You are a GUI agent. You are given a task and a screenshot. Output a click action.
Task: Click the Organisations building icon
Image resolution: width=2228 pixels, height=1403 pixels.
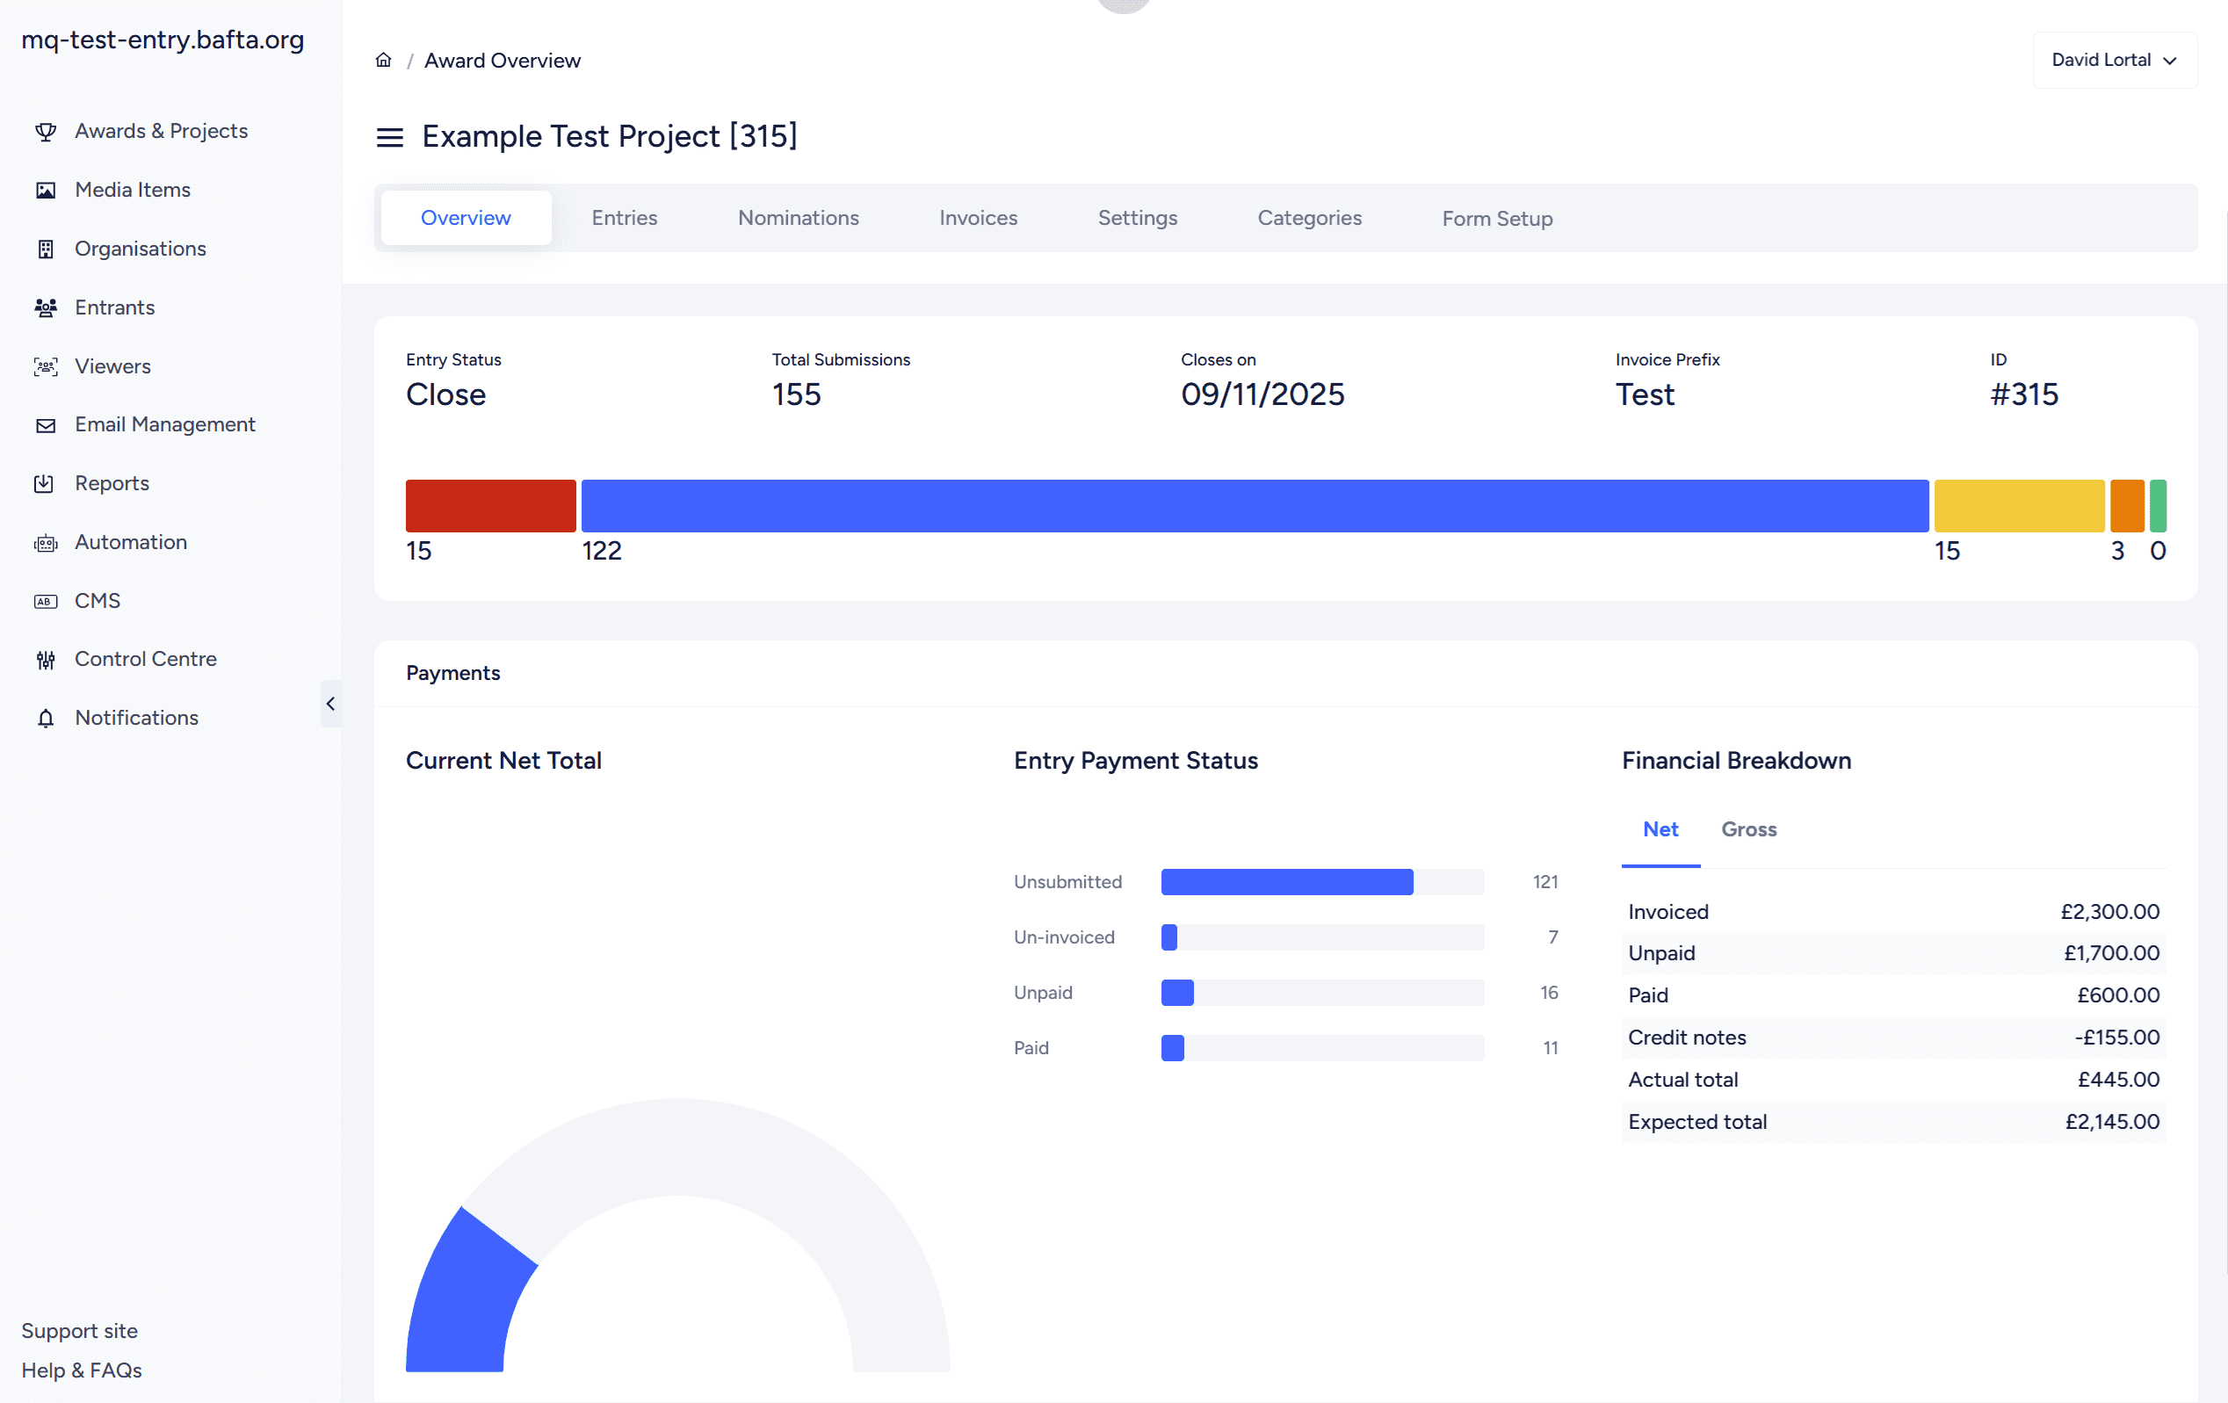(46, 249)
